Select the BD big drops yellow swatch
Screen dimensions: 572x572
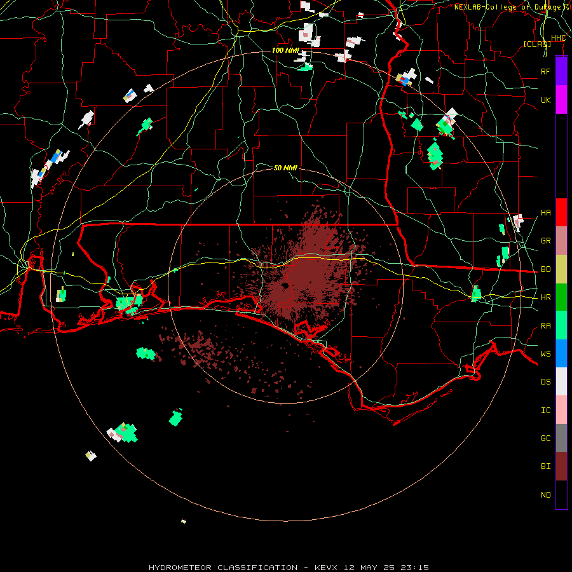coord(561,269)
